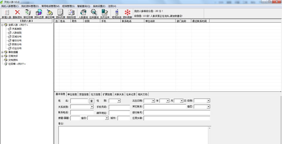Click the 资料还原 restore icon
The image size is (282, 144).
pyautogui.click(x=39, y=12)
